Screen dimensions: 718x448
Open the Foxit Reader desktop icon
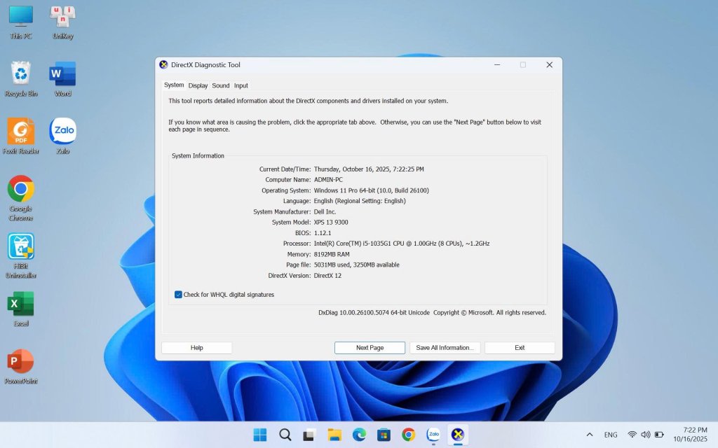(x=21, y=132)
